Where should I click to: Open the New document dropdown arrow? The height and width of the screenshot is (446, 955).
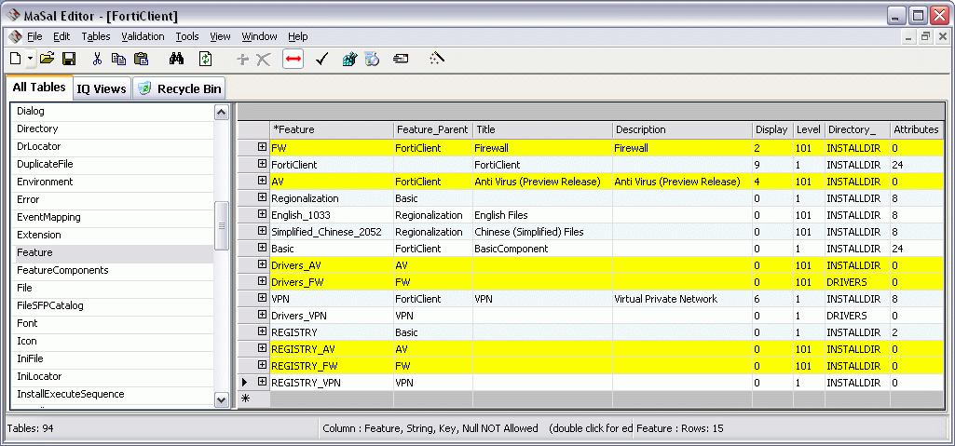click(31, 59)
